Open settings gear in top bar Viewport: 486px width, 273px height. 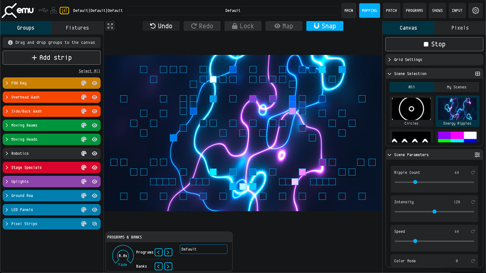tap(476, 10)
